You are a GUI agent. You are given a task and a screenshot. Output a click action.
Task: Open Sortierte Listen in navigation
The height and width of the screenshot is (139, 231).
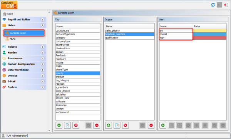[24, 33]
